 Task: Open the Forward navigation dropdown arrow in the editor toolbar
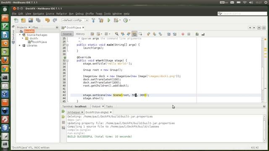click(x=110, y=34)
